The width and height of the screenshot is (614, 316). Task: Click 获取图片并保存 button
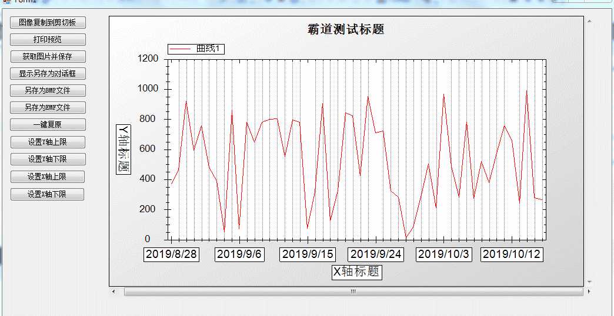(x=48, y=56)
